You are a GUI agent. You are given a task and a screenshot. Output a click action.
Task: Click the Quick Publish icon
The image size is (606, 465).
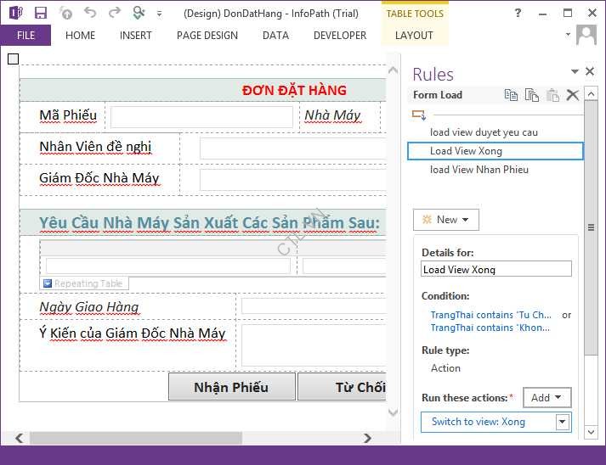[66, 13]
